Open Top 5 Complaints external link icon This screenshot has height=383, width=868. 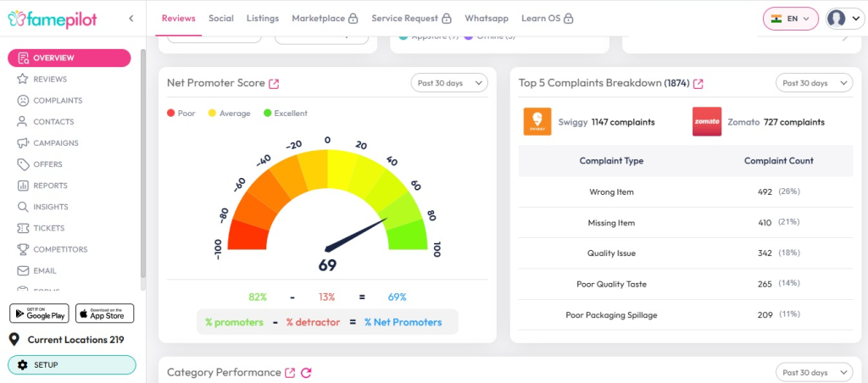[x=698, y=84]
